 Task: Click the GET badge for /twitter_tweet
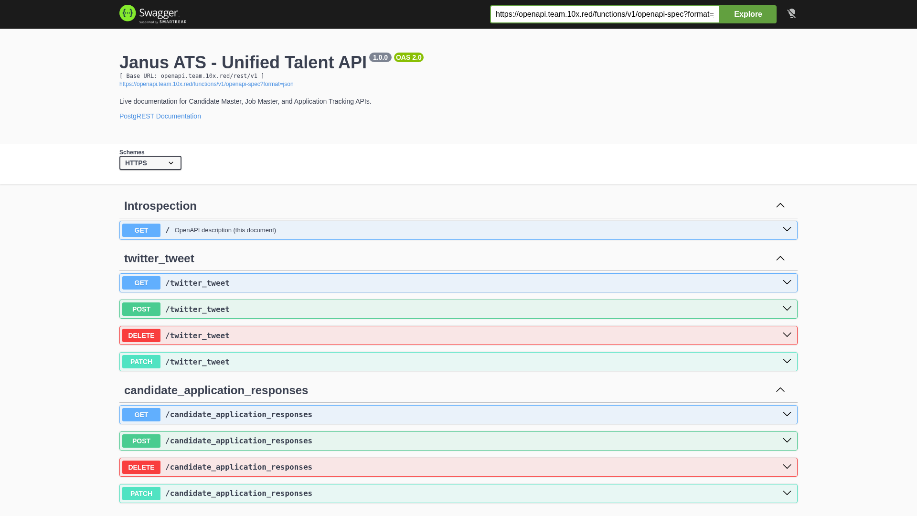141,283
